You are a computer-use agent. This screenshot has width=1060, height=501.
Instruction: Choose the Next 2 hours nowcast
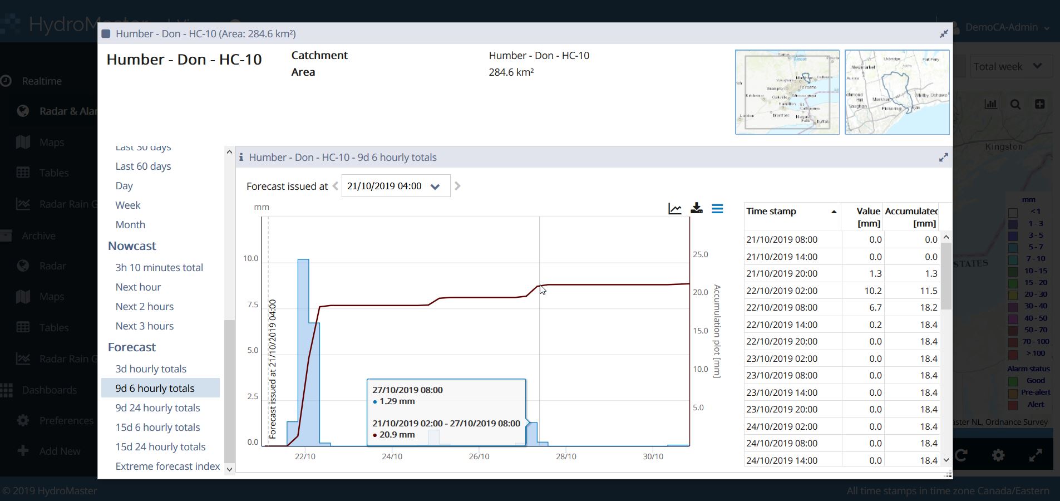[x=145, y=307]
